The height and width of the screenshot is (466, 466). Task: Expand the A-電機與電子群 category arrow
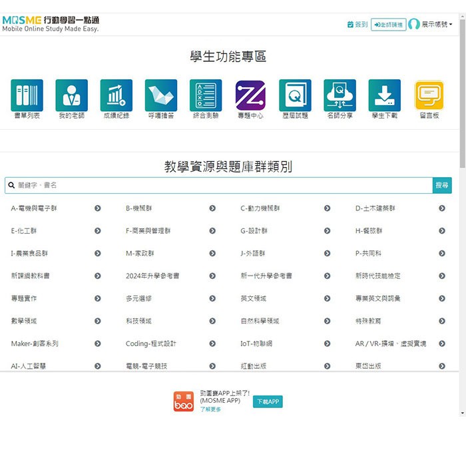coord(98,208)
